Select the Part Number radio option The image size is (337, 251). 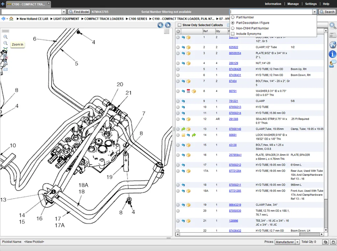[x=233, y=17]
